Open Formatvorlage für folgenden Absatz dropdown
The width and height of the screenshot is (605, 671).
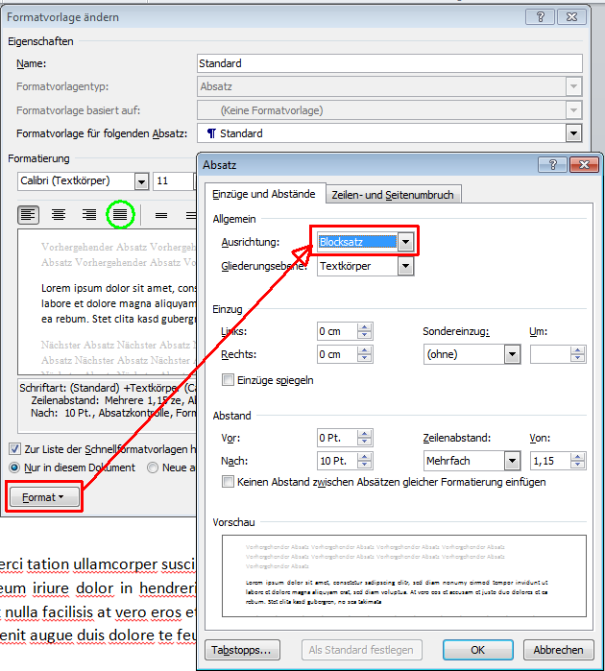pyautogui.click(x=573, y=133)
